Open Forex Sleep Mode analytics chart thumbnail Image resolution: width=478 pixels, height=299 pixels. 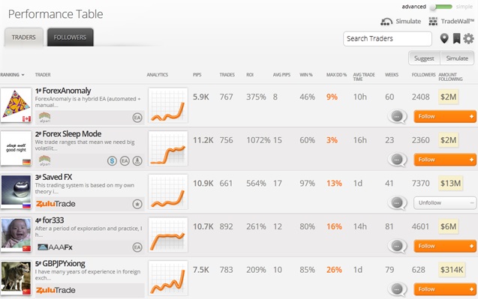pos(168,148)
